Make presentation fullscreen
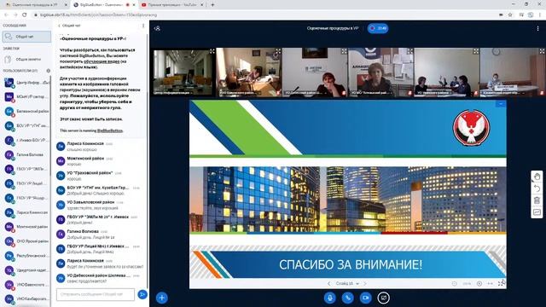 click(502, 284)
